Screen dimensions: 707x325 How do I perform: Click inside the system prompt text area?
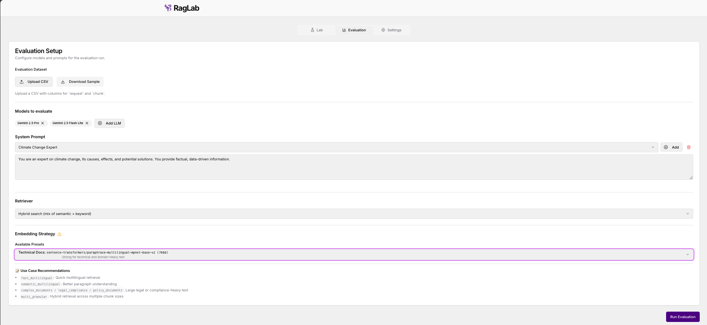click(x=354, y=168)
